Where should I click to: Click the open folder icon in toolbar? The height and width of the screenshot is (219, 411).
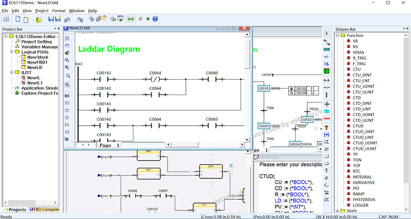pyautogui.click(x=39, y=19)
